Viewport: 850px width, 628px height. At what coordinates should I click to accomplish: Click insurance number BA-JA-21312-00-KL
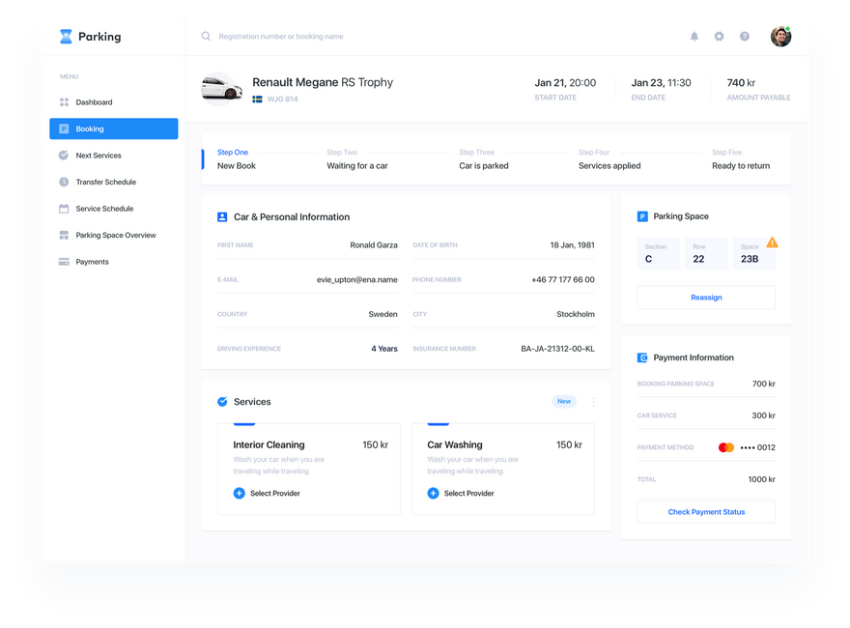(558, 349)
